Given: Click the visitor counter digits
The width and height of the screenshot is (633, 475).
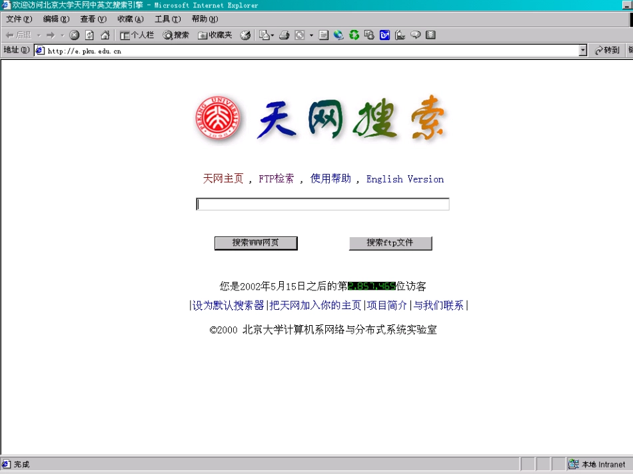Looking at the screenshot, I should [x=371, y=286].
